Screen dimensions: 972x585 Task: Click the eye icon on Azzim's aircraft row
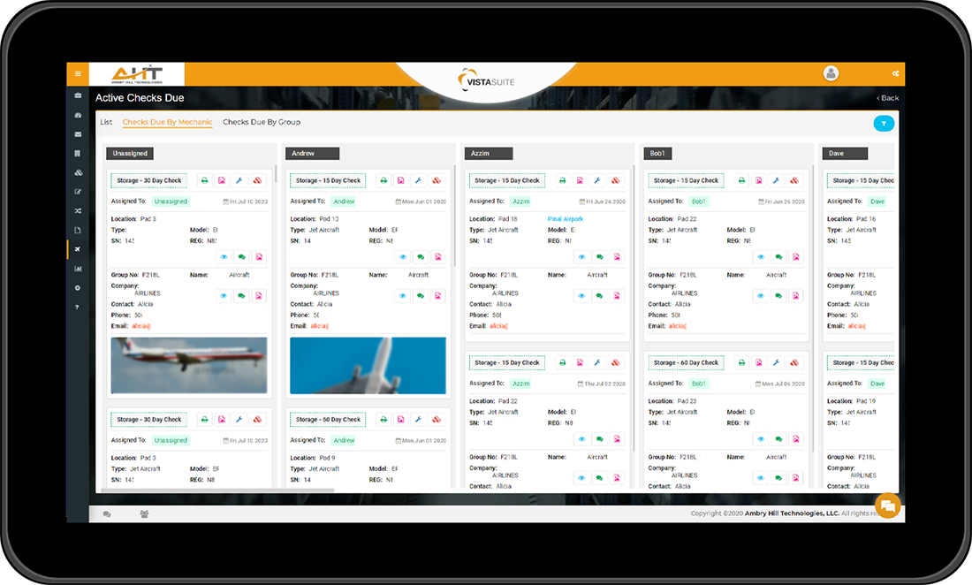581,257
